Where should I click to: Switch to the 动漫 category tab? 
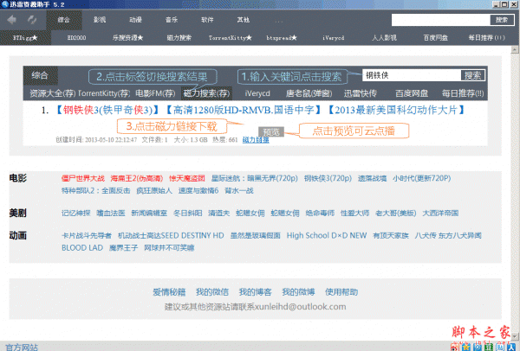(136, 20)
